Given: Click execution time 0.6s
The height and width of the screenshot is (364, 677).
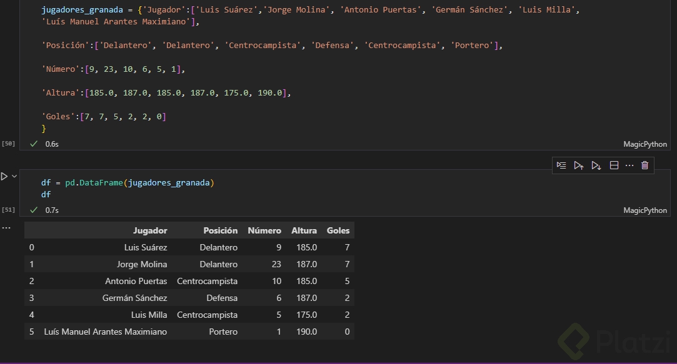Looking at the screenshot, I should pyautogui.click(x=52, y=144).
